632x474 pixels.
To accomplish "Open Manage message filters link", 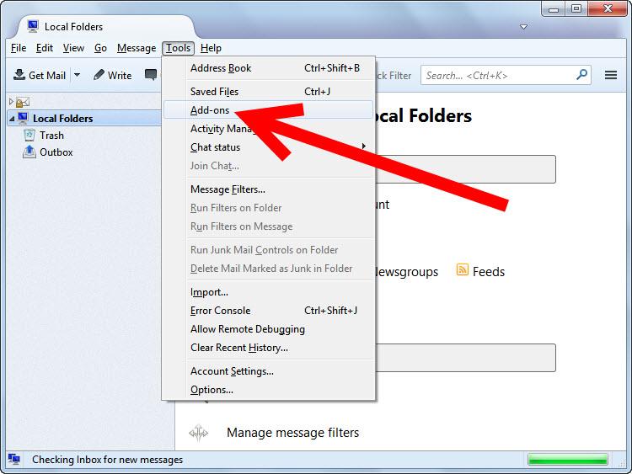I will [292, 433].
